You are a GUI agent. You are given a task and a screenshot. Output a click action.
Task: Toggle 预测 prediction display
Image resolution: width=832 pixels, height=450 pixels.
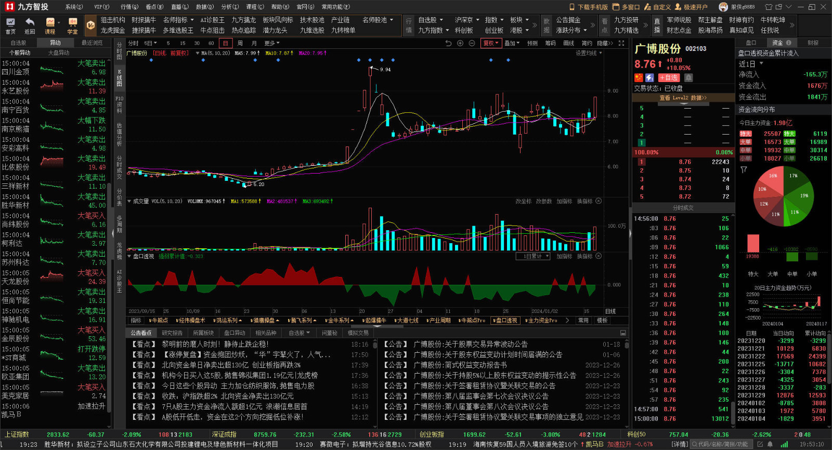pos(532,43)
